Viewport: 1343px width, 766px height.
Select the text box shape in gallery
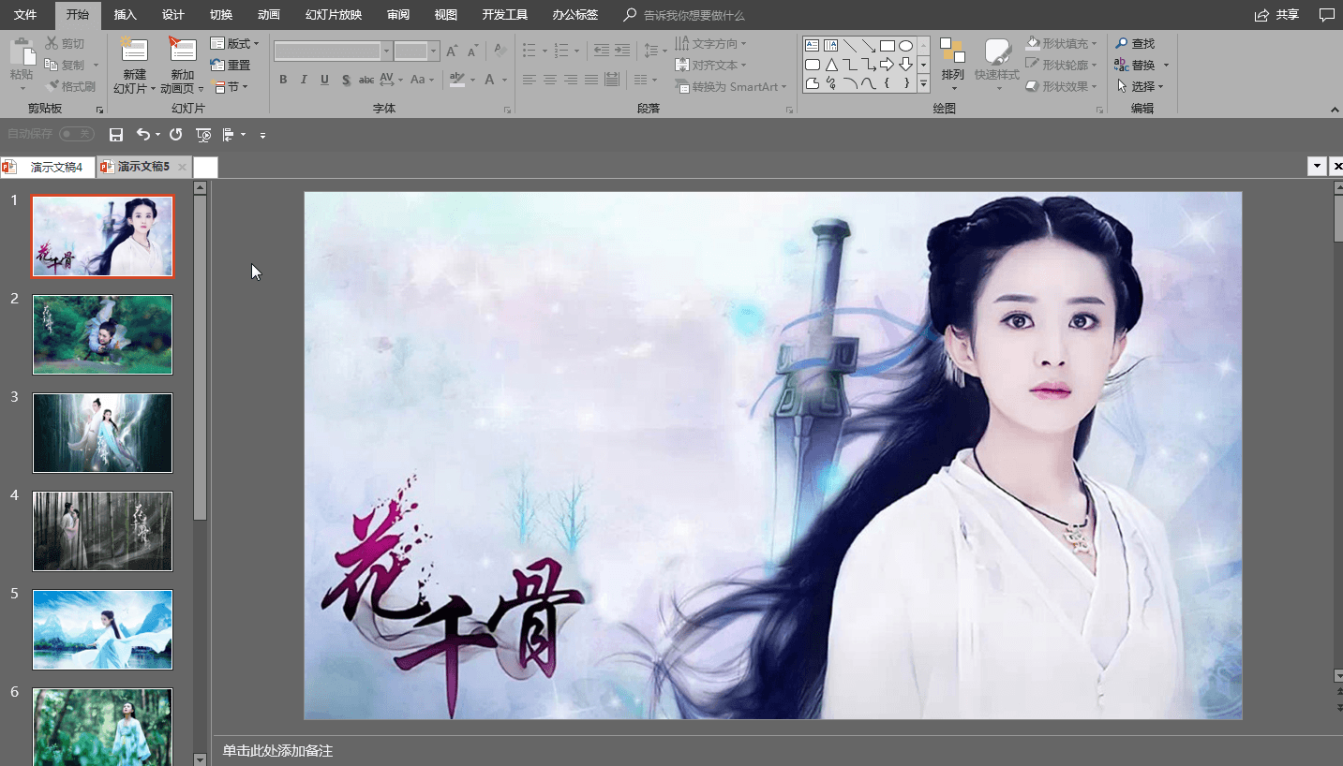[813, 46]
